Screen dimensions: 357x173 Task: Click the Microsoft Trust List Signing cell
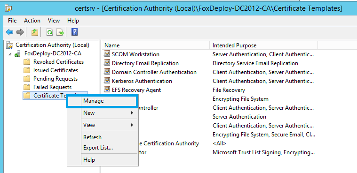(264, 152)
